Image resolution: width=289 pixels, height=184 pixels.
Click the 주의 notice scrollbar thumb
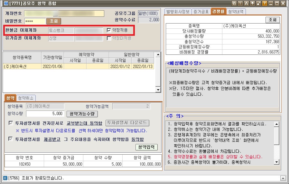[276, 136]
